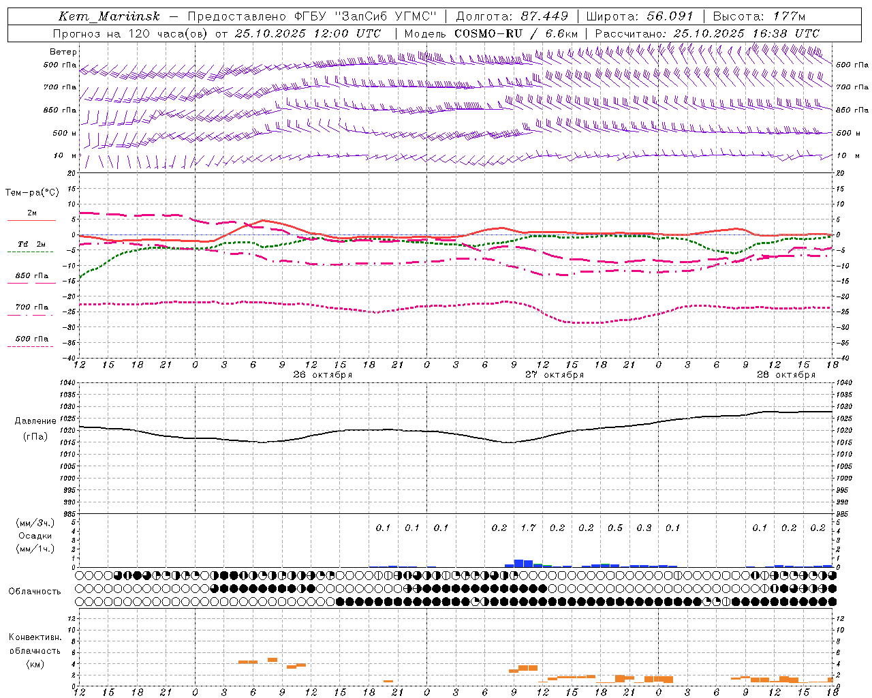Click the dashed line sample under Td 2м legend

click(30, 252)
